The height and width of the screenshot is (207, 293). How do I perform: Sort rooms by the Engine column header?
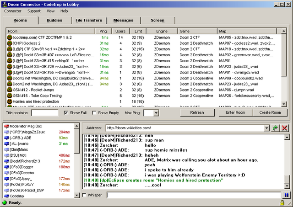(162, 31)
